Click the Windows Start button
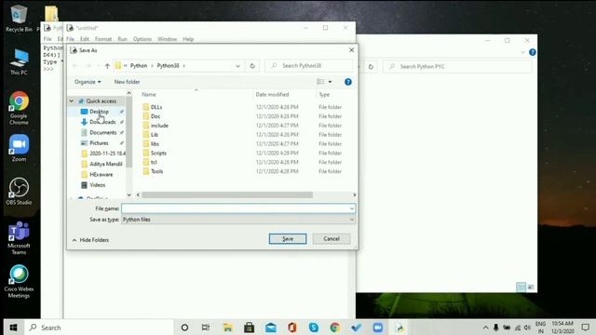Viewport: 596px width, 335px height. click(13, 328)
